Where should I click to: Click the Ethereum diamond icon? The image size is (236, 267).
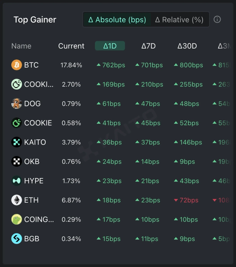coord(17,200)
